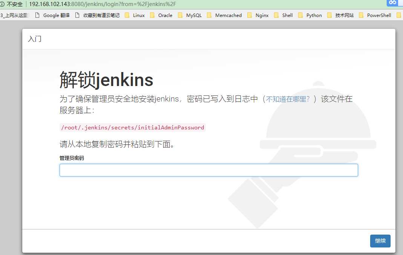The height and width of the screenshot is (255, 403).
Task: Open the PowerShell bookmark folder
Action: (375, 15)
